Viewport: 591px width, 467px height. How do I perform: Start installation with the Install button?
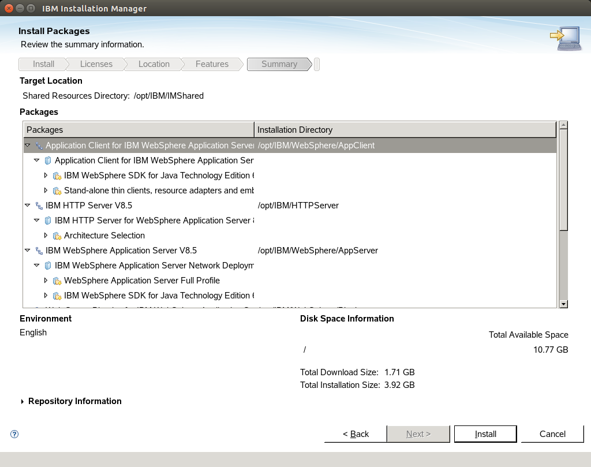pos(485,434)
